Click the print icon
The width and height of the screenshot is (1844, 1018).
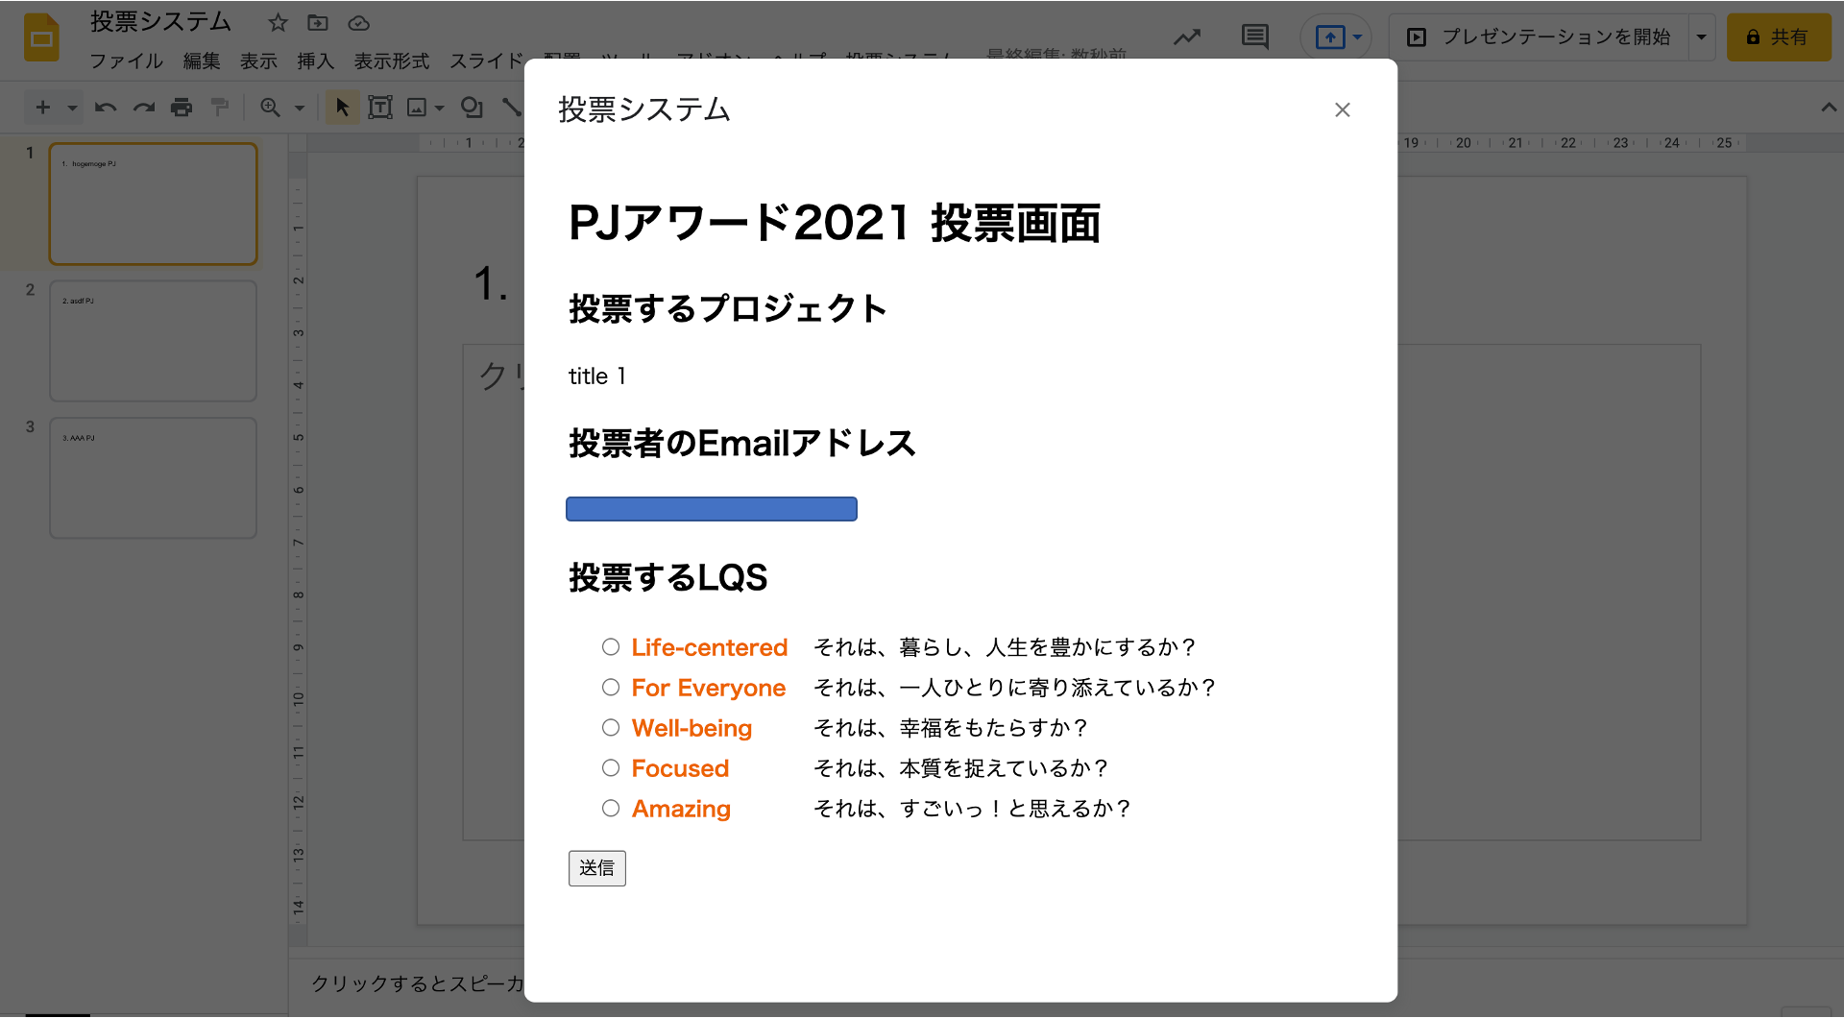click(182, 108)
